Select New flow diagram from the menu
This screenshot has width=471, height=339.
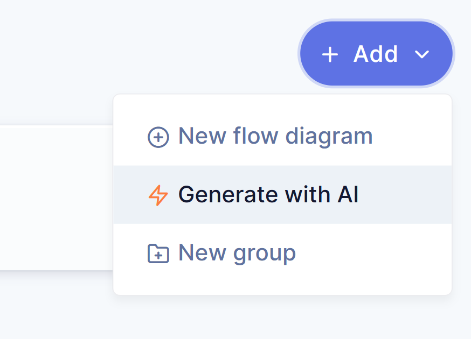click(275, 136)
